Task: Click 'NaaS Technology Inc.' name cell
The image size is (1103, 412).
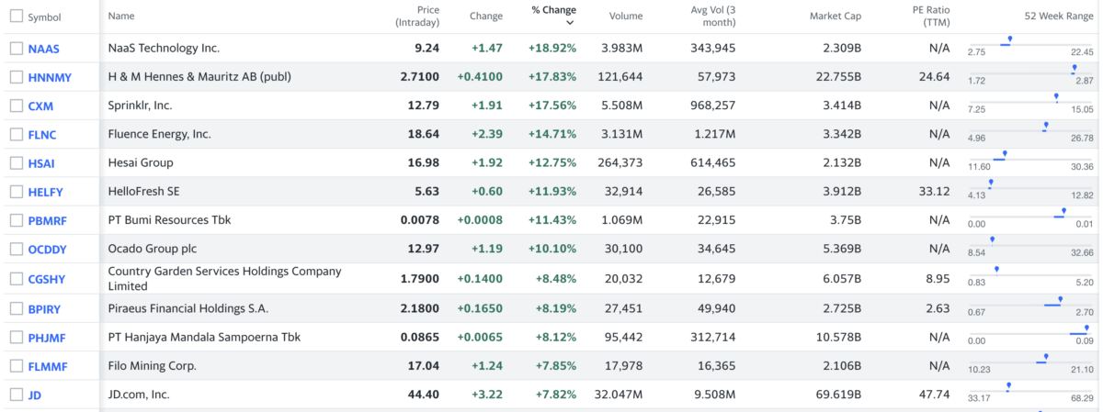Action: coord(164,48)
